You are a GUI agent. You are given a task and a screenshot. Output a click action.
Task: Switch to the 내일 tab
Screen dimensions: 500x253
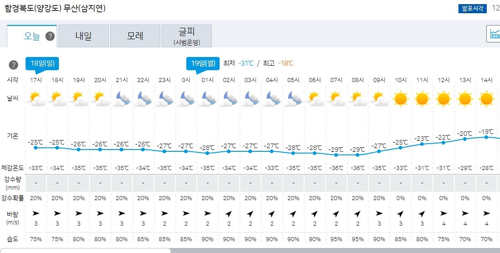84,36
